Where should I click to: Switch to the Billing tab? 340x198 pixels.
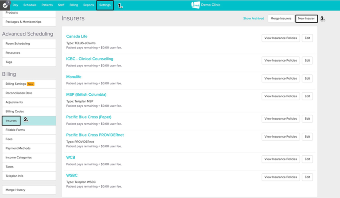click(x=74, y=5)
